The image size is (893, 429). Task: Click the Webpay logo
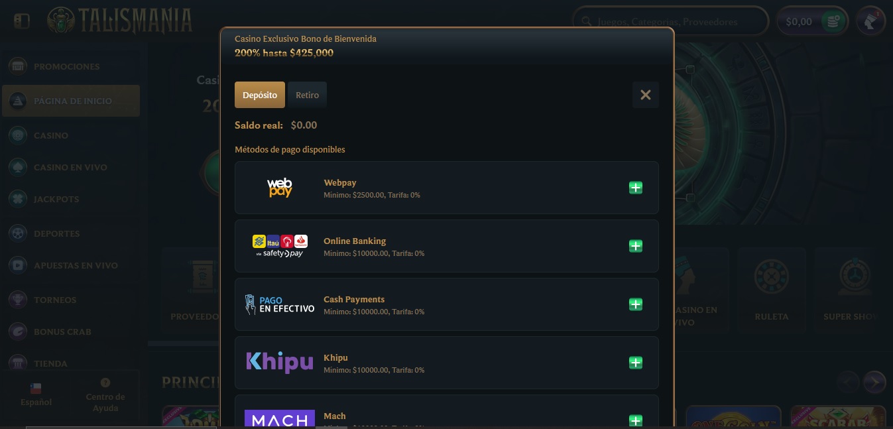point(280,188)
